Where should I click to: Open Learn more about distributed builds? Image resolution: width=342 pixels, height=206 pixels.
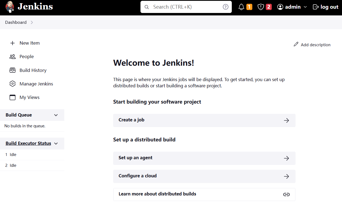(204, 194)
